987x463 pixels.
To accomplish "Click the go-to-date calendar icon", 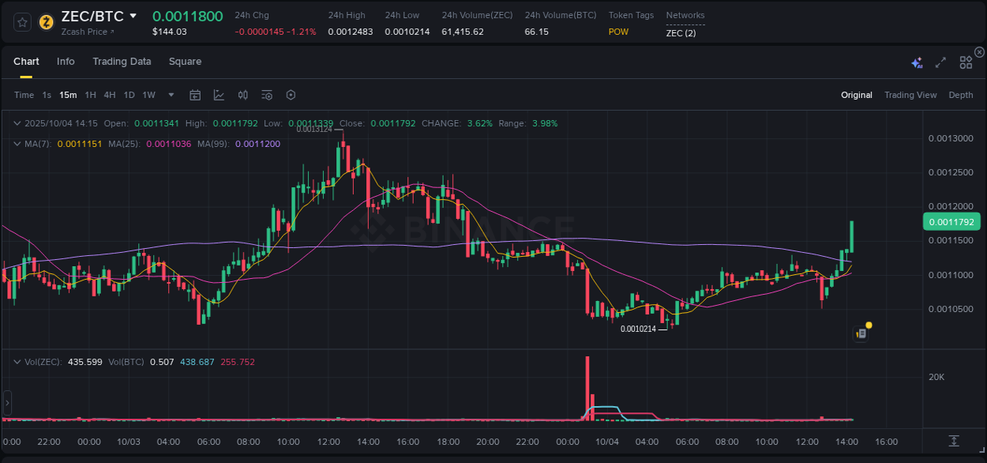I will [195, 94].
